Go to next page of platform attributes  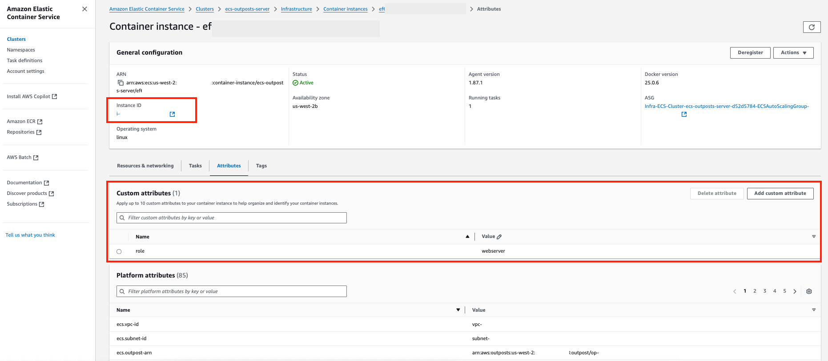pyautogui.click(x=795, y=291)
